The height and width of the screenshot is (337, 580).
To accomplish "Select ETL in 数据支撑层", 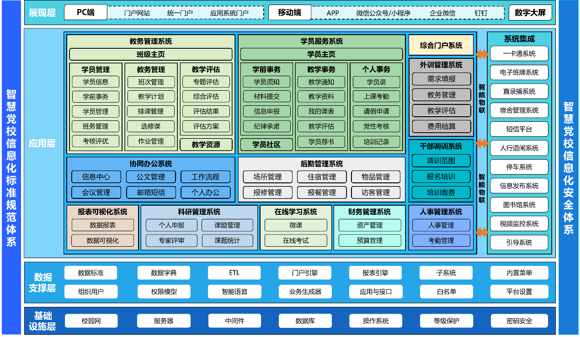I will click(234, 273).
